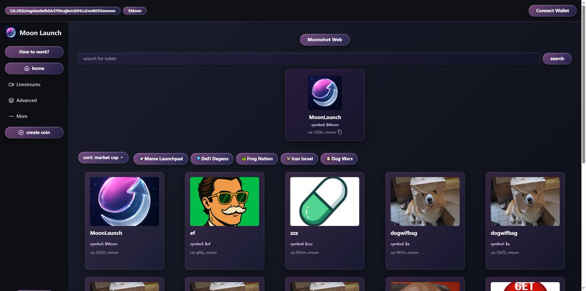Open dogwifbag image with ca CbZS...moon
Image resolution: width=586 pixels, height=291 pixels.
[x=525, y=201]
